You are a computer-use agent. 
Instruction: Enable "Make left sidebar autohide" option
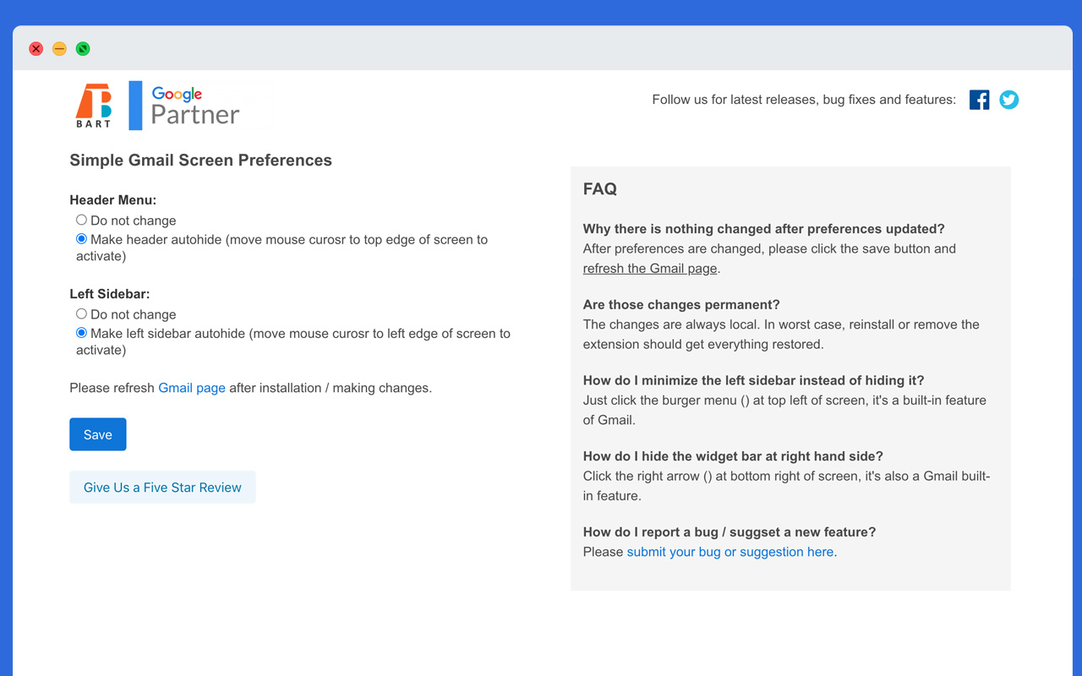[x=81, y=332]
